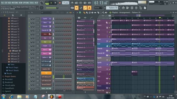Select the Playlist Paint brush tool
177x99 pixels.
click(87, 13)
